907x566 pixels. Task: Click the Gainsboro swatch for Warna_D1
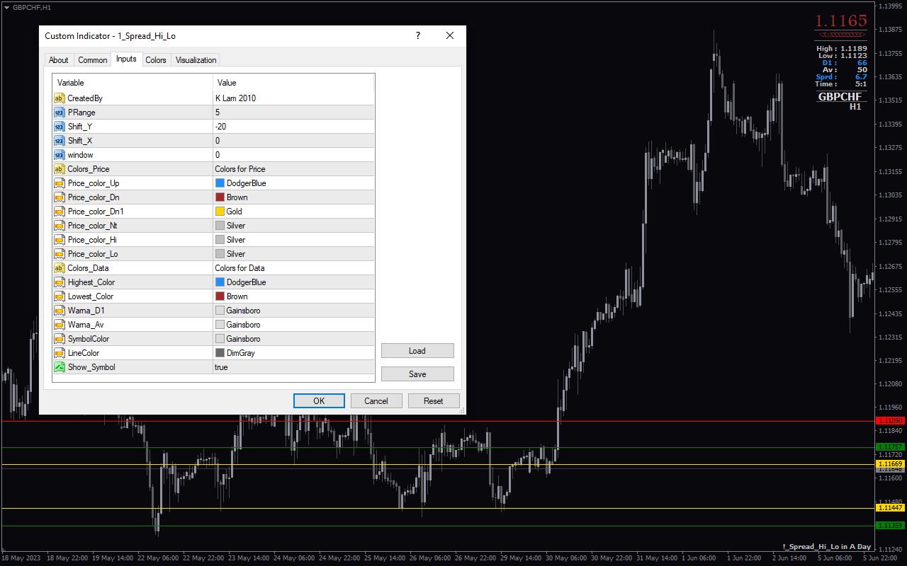point(220,311)
